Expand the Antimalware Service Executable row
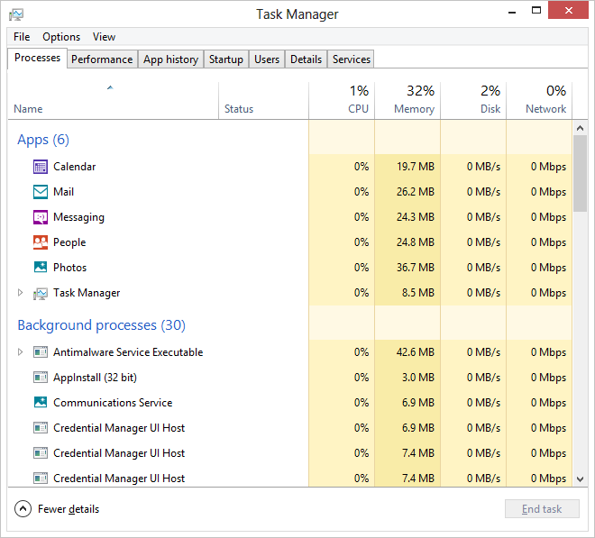This screenshot has height=538, width=595. point(21,352)
